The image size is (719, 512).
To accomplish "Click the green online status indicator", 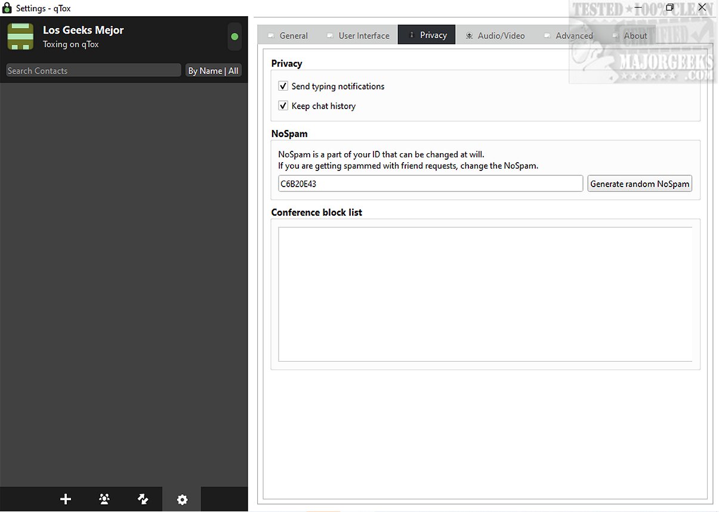I will pyautogui.click(x=234, y=37).
